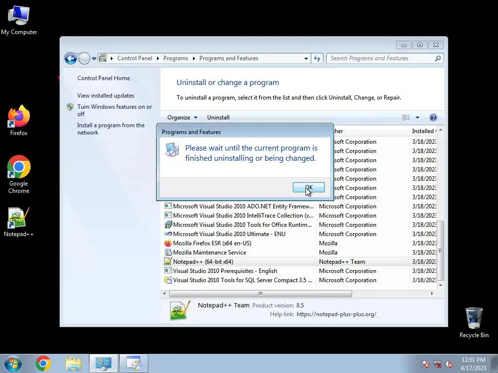498x373 pixels.
Task: Click the Installed On column header
Action: (x=424, y=131)
